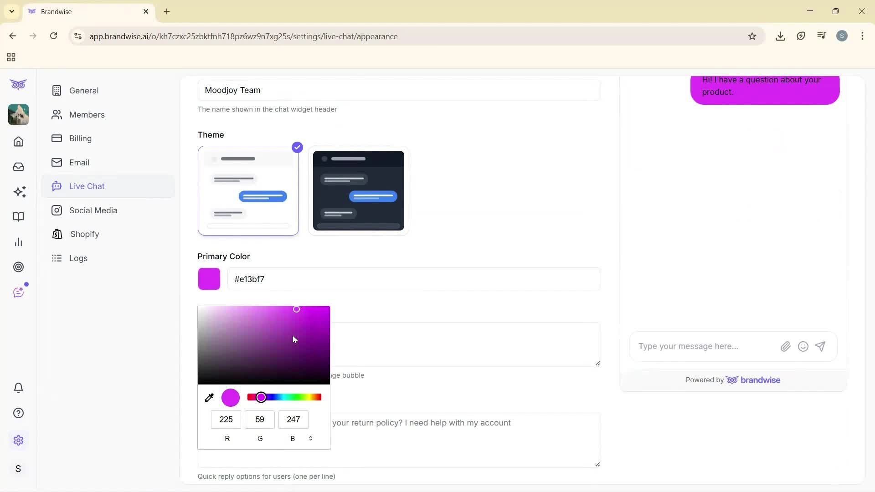
Task: Open the Brandwise owl logo
Action: pyautogui.click(x=18, y=85)
